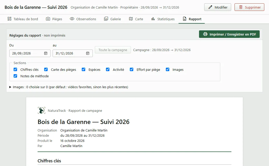Toggle the Espèces checkbox
The image size is (269, 166).
(x=83, y=69)
